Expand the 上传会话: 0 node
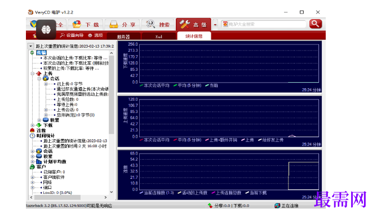377x217 pixels. [x=46, y=110]
